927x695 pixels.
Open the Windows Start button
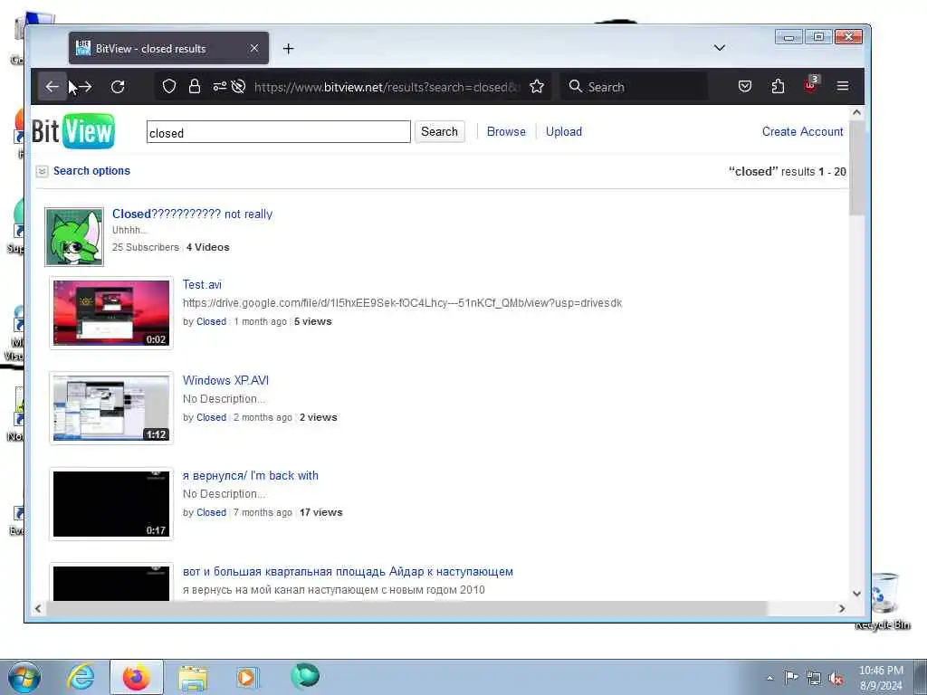coord(24,677)
